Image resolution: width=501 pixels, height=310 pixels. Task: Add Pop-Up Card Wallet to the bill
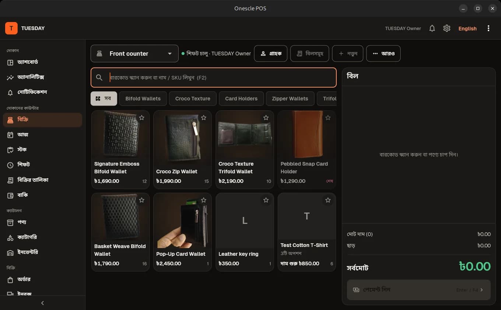(182, 232)
